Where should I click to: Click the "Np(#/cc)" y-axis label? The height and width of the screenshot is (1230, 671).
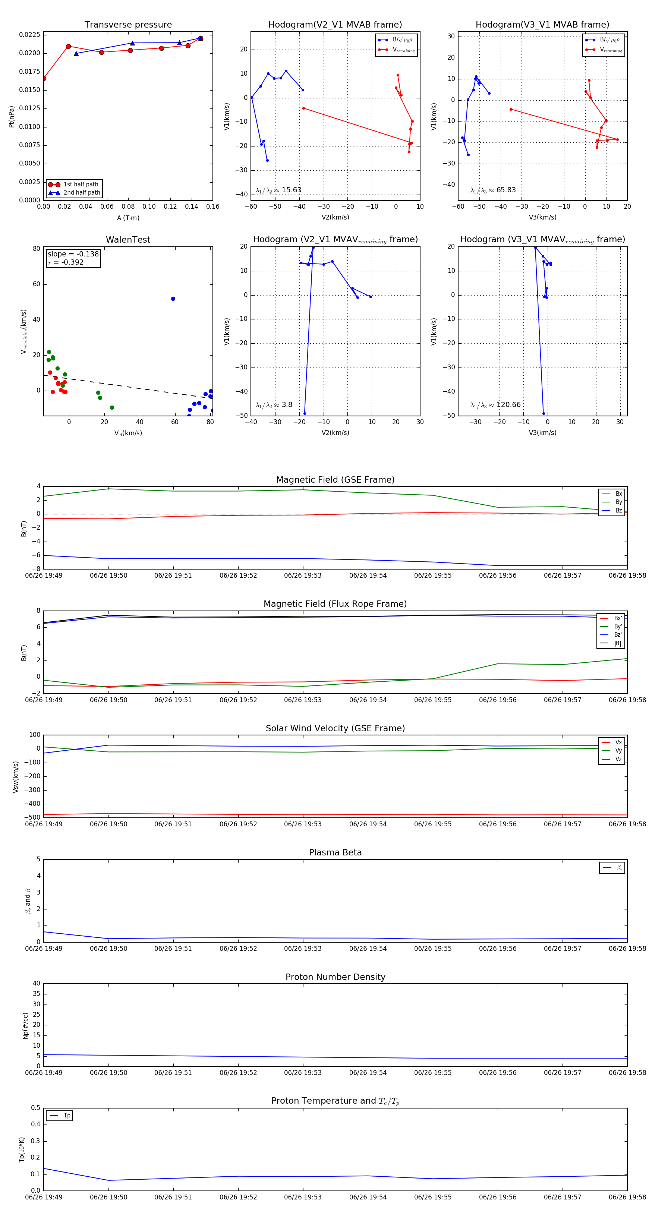[25, 1025]
